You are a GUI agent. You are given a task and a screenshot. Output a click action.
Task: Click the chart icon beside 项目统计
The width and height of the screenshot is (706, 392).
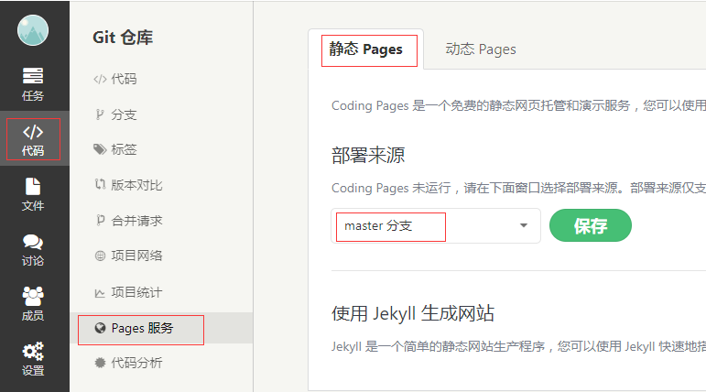[x=100, y=293]
